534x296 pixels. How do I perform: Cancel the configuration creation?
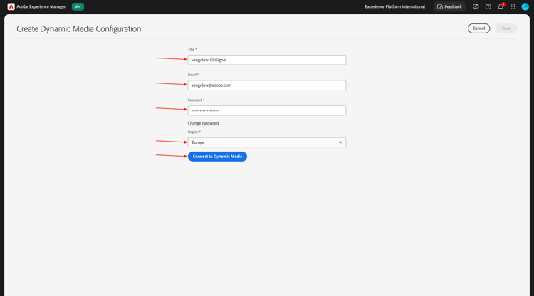478,28
